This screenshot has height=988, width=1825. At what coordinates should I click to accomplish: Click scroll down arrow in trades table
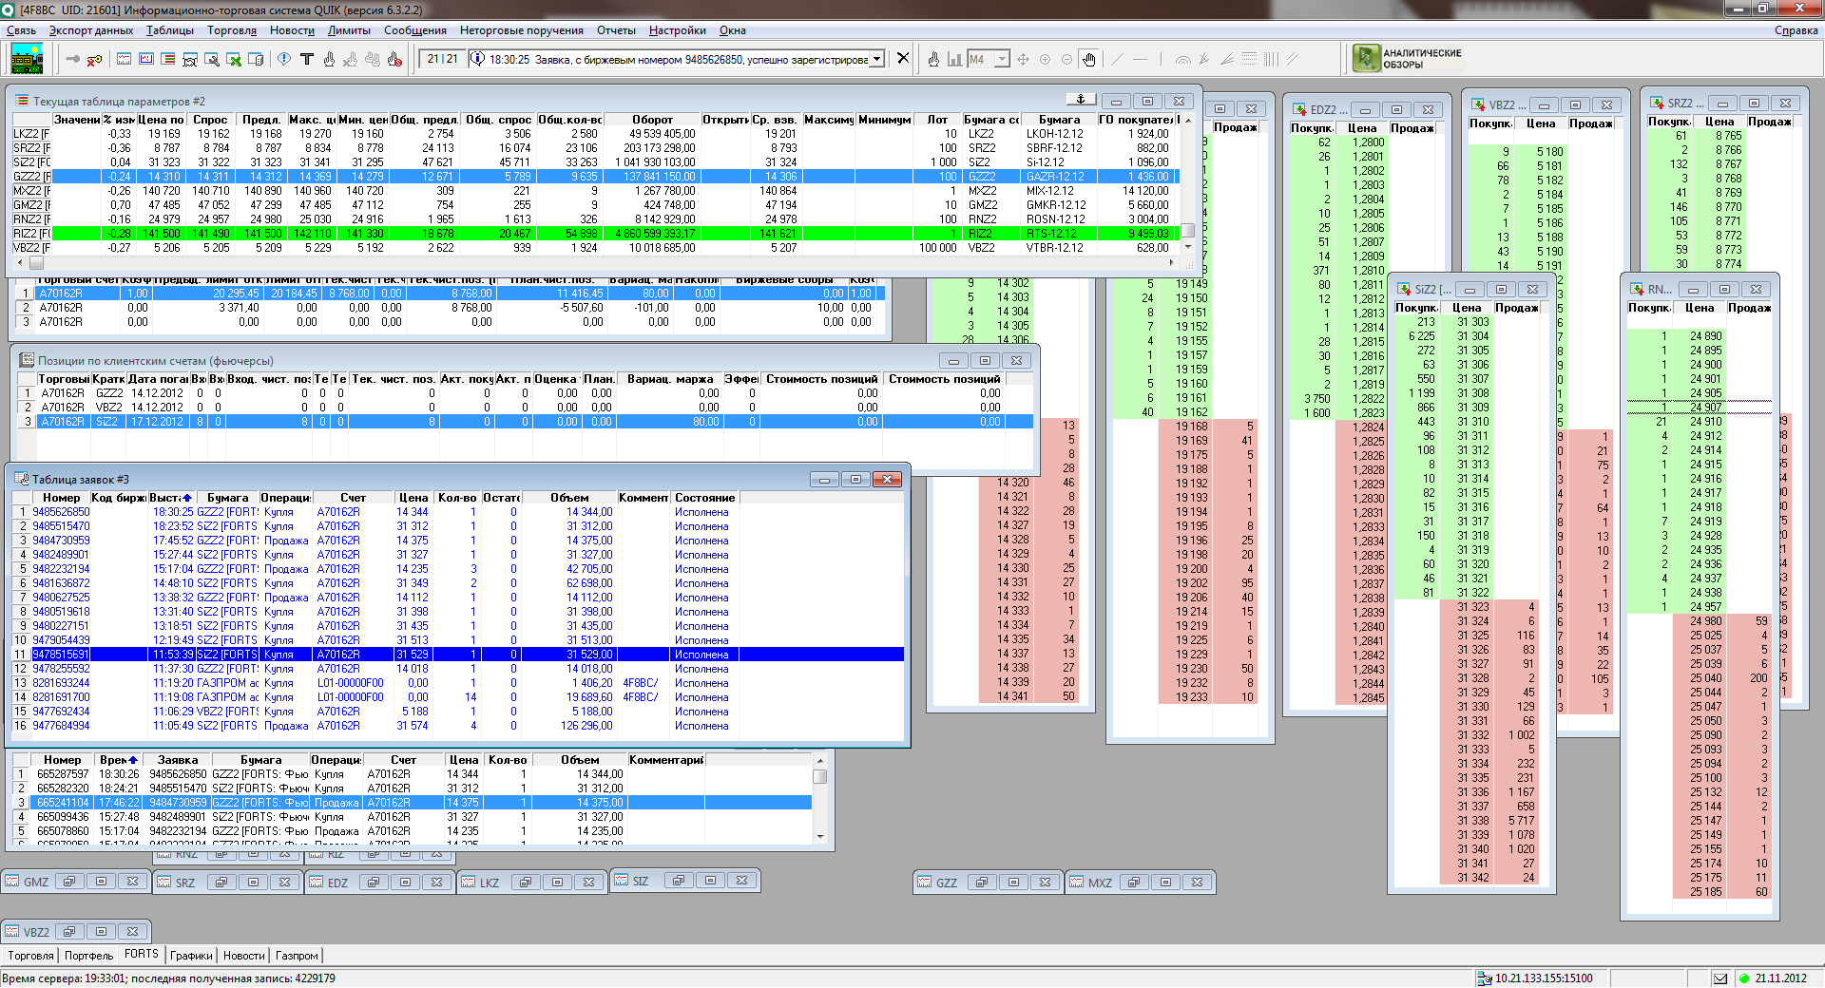coord(820,835)
